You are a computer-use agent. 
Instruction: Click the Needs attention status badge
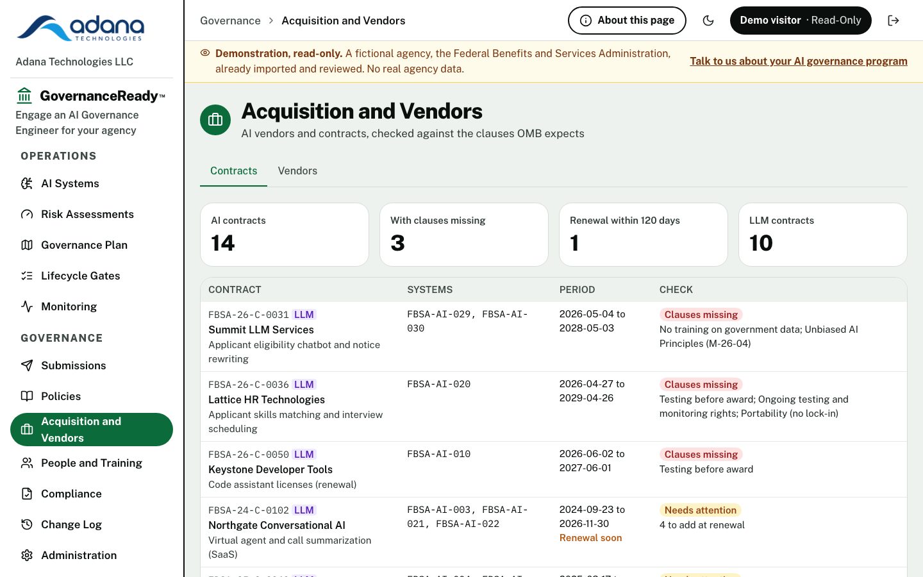701,510
